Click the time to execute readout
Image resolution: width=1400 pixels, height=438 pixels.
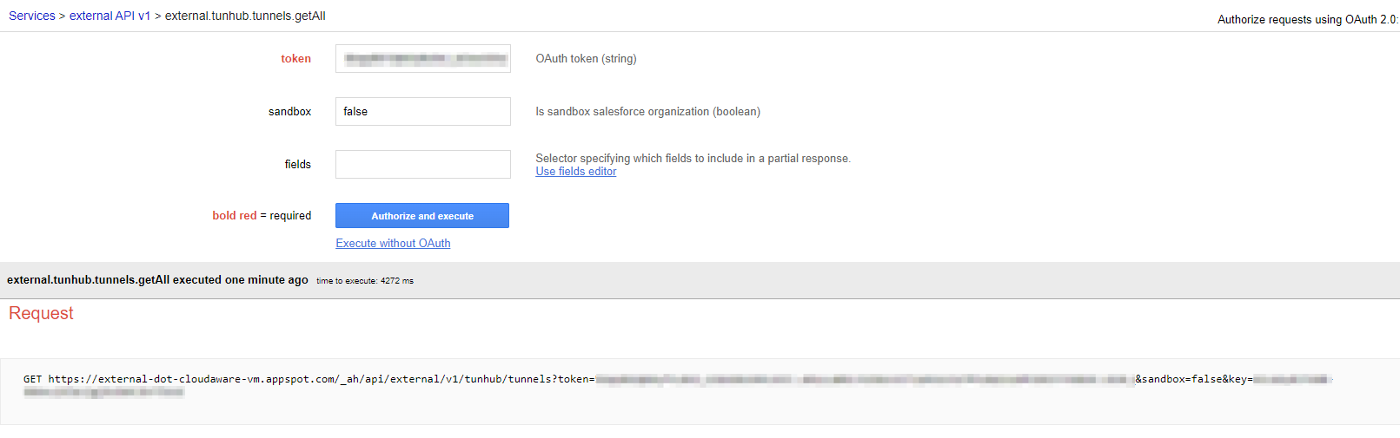click(x=364, y=281)
